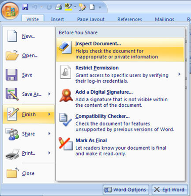Click the Inspect Document eraser icon
191x196 pixels.
pyautogui.click(x=65, y=47)
